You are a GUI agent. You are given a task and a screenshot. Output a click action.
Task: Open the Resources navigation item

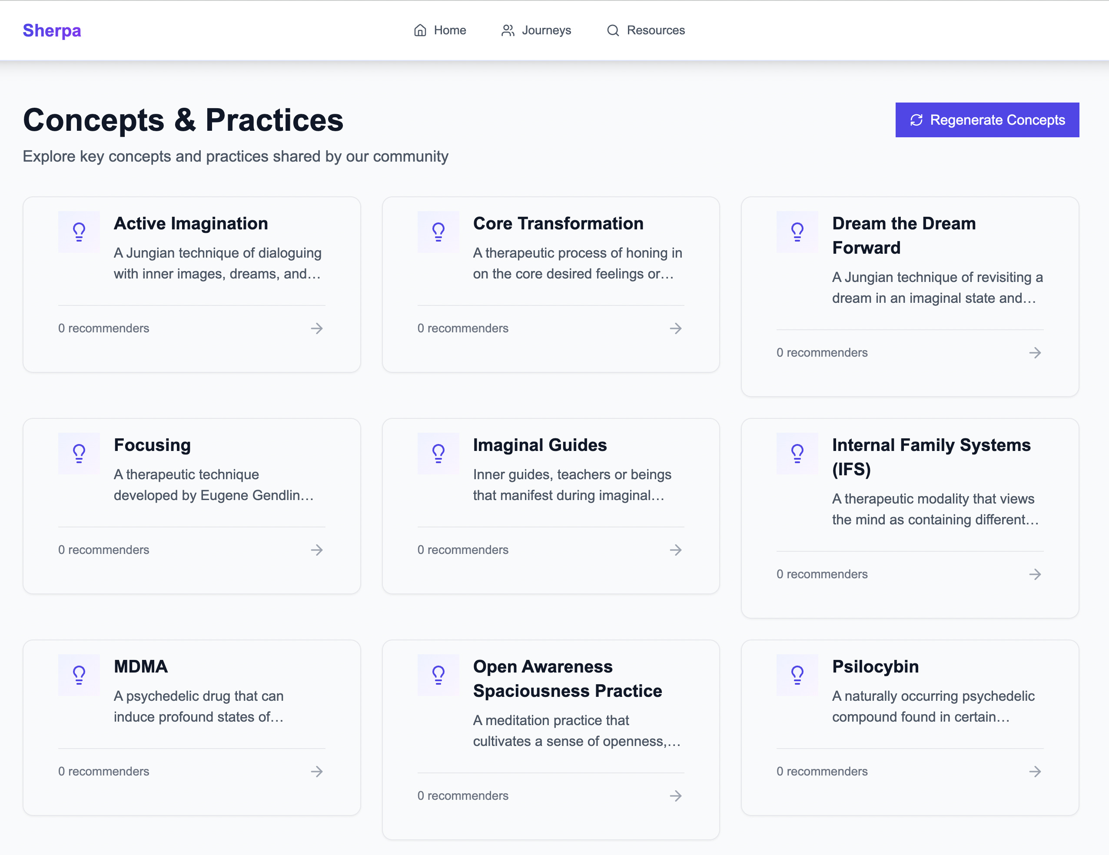click(x=646, y=30)
